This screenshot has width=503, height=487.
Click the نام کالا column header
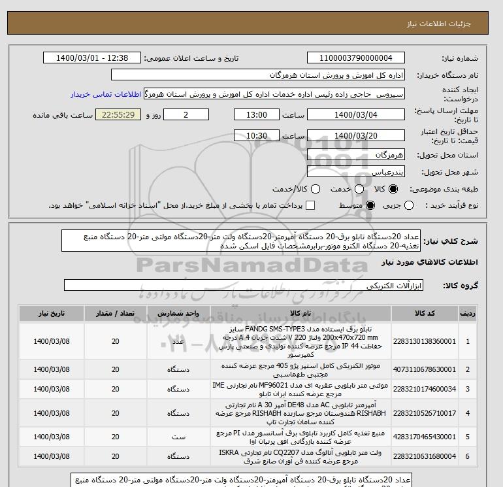[x=300, y=313]
